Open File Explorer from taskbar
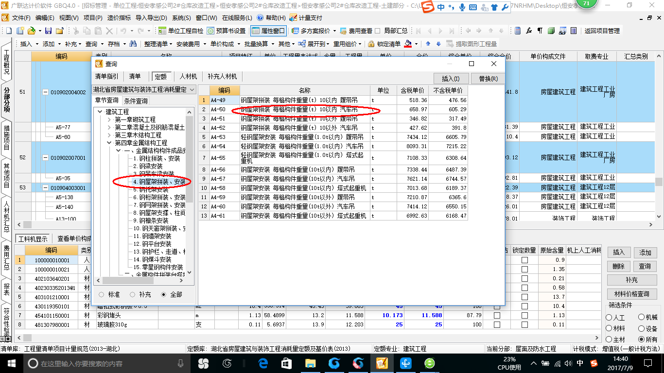The width and height of the screenshot is (664, 373). click(x=311, y=363)
